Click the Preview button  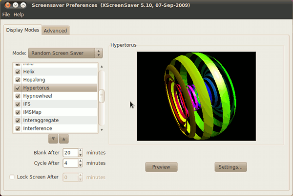(x=161, y=167)
